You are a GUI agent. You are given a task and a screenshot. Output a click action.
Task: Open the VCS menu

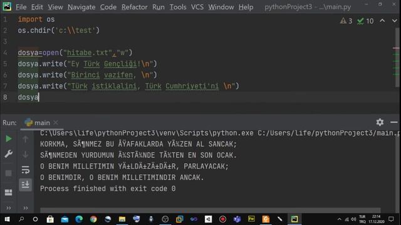(197, 7)
